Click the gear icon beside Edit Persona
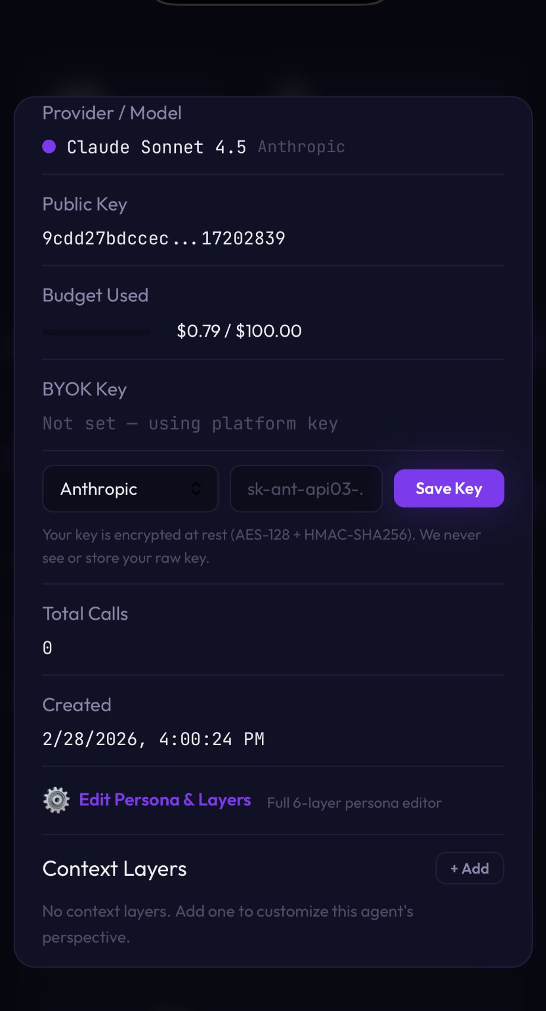The width and height of the screenshot is (546, 1011). pyautogui.click(x=56, y=800)
